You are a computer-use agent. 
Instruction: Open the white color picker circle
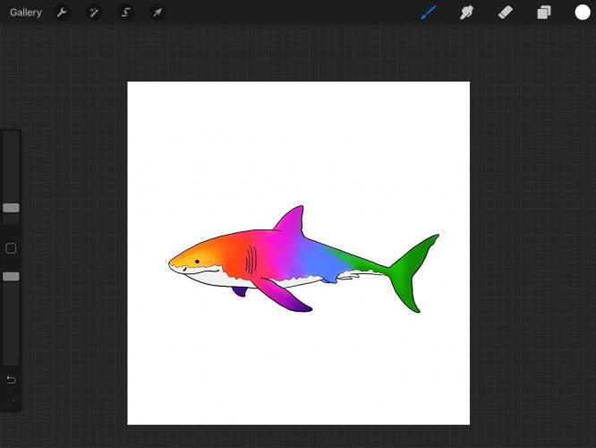(x=583, y=13)
